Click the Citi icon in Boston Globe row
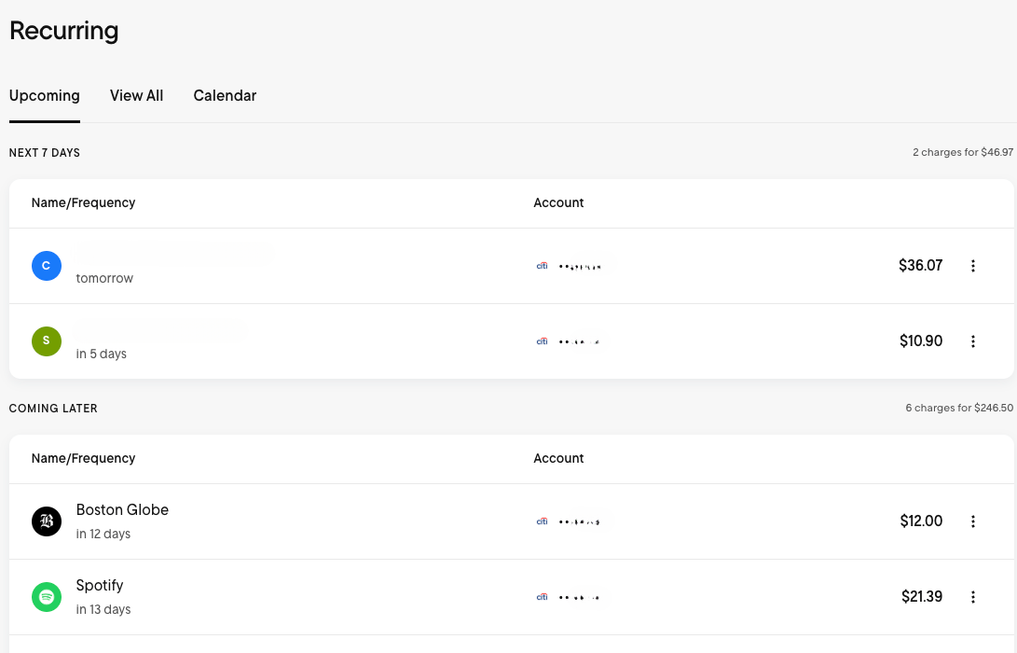The image size is (1017, 653). (543, 521)
